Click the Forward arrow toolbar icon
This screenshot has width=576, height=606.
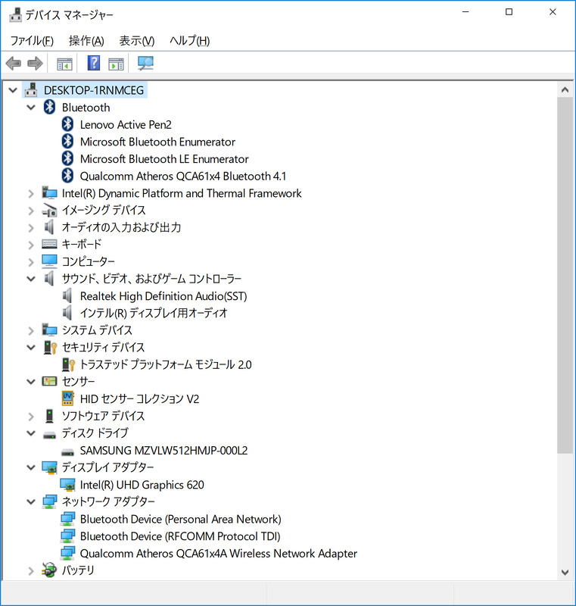point(35,63)
